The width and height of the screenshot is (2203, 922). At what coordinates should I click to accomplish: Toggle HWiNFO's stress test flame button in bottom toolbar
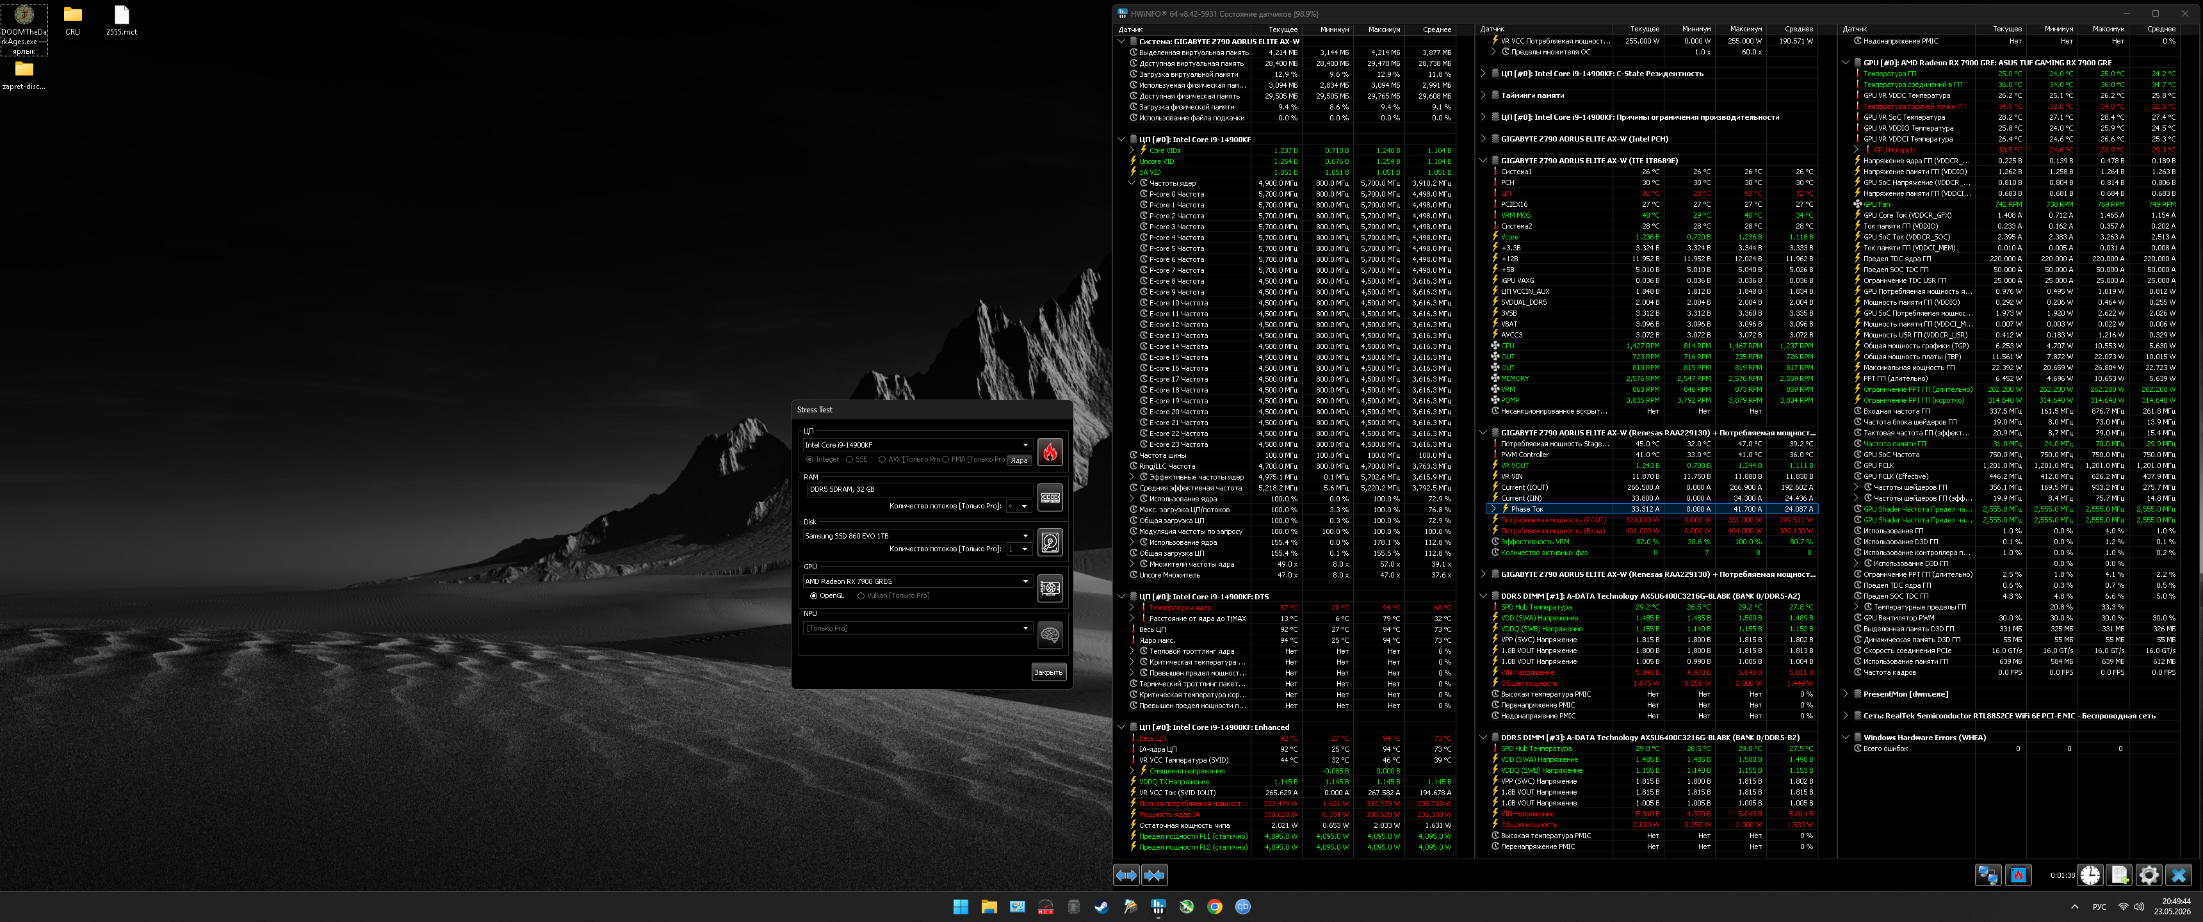tap(2019, 875)
